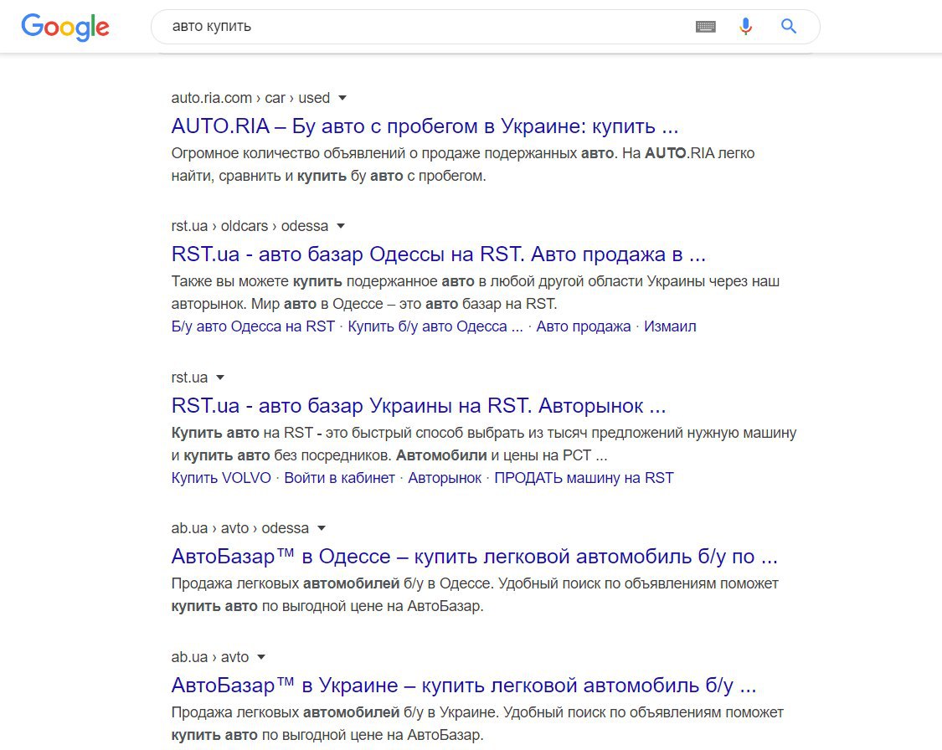Image resolution: width=942 pixels, height=750 pixels.
Task: Expand the dropdown arrow next to rst.ua › oldcars › odessa
Action: 341,226
